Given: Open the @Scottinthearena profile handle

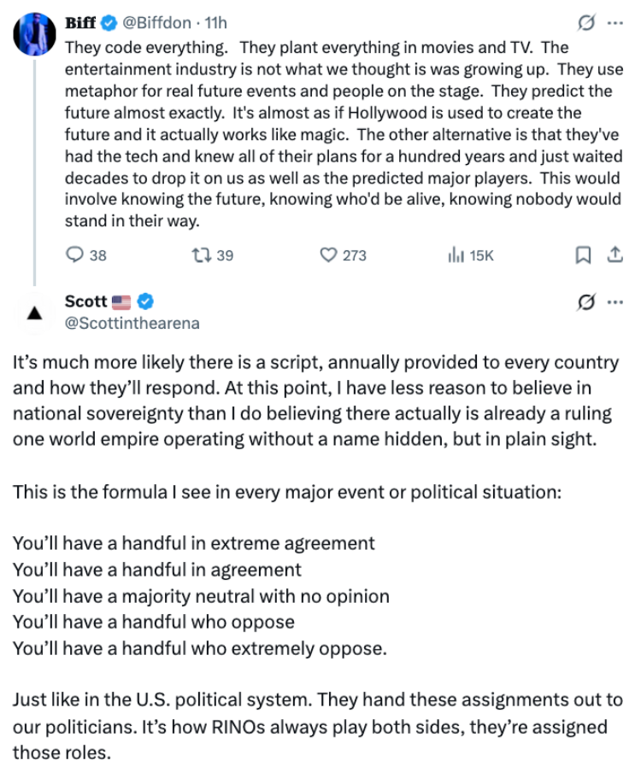Looking at the screenshot, I should click(x=132, y=323).
